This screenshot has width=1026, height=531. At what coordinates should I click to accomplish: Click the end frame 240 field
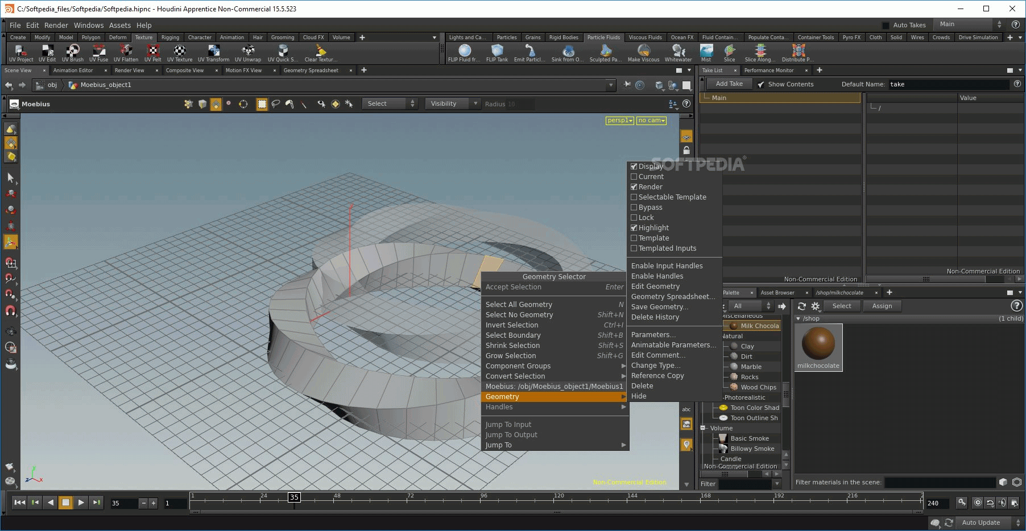pyautogui.click(x=937, y=503)
